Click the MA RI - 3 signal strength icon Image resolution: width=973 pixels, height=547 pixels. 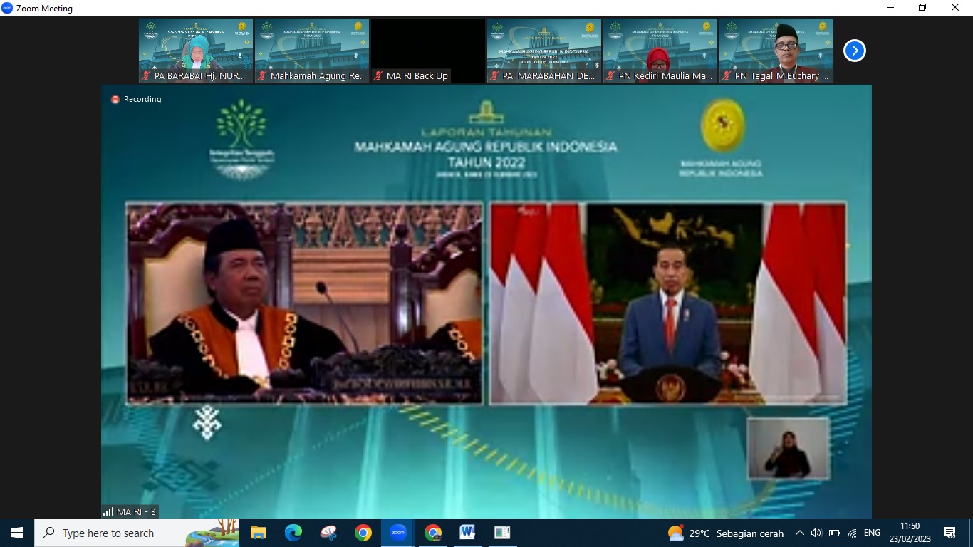(x=108, y=511)
